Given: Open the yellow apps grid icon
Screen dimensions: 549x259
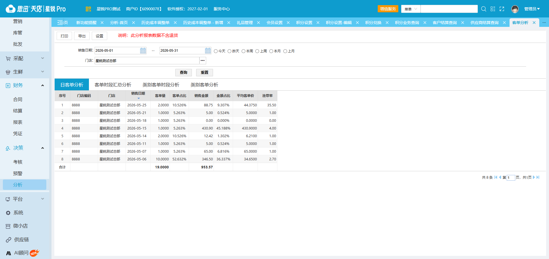Looking at the screenshot, I should [x=88, y=9].
